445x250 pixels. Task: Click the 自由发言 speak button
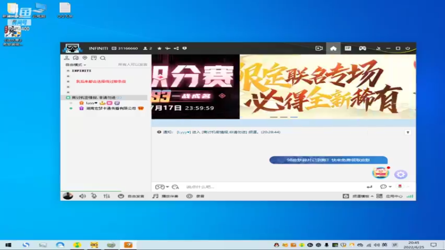point(131,196)
